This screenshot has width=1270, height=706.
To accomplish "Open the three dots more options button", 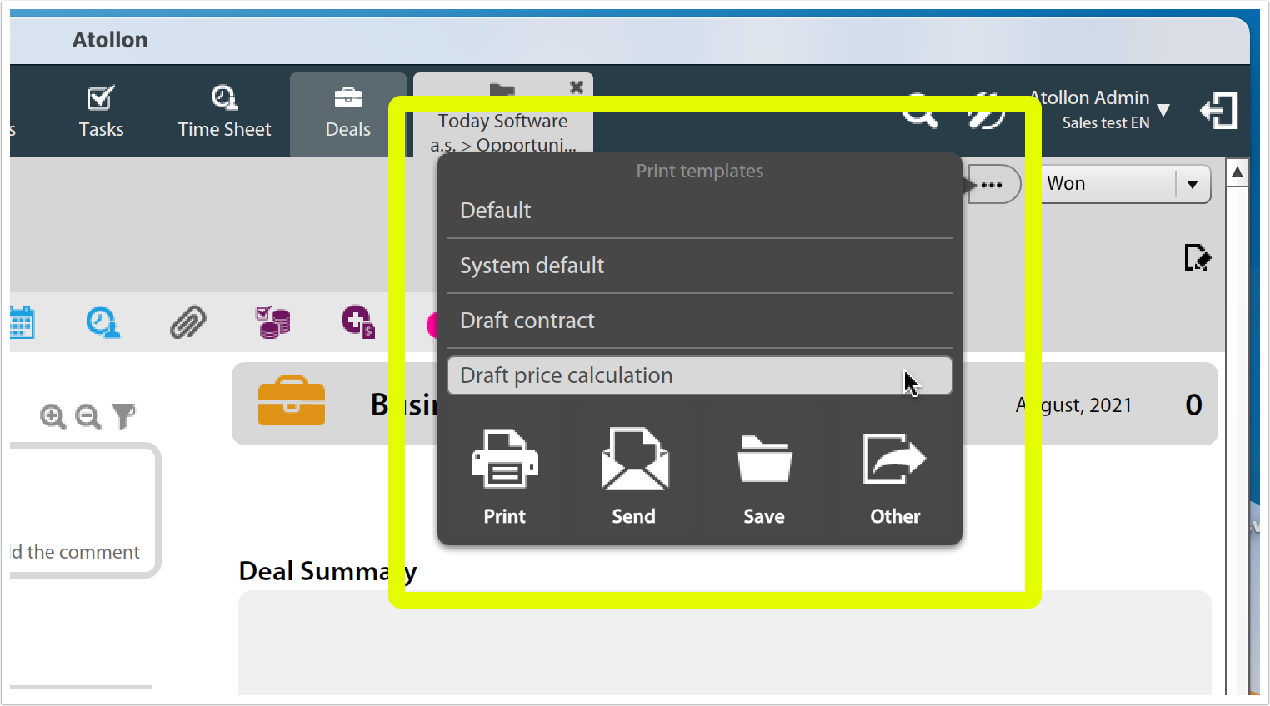I will [992, 185].
